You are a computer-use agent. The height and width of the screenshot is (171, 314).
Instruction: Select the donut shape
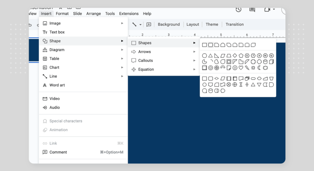pyautogui.click(x=210, y=68)
